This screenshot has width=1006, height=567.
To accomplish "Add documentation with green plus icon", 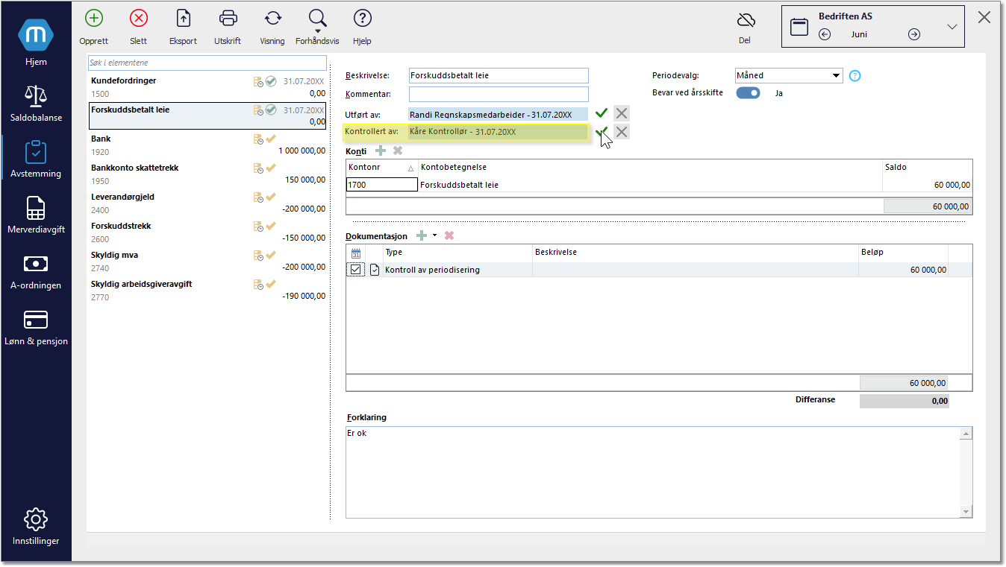I will coord(422,235).
